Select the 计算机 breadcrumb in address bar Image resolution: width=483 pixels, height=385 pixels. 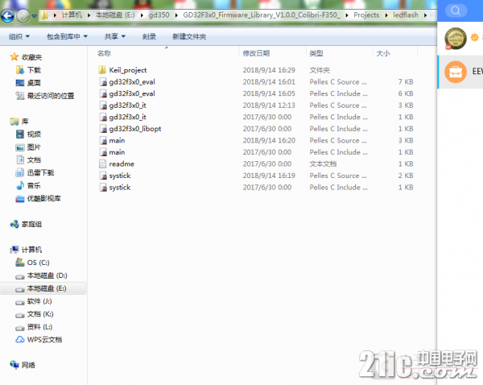tap(72, 15)
